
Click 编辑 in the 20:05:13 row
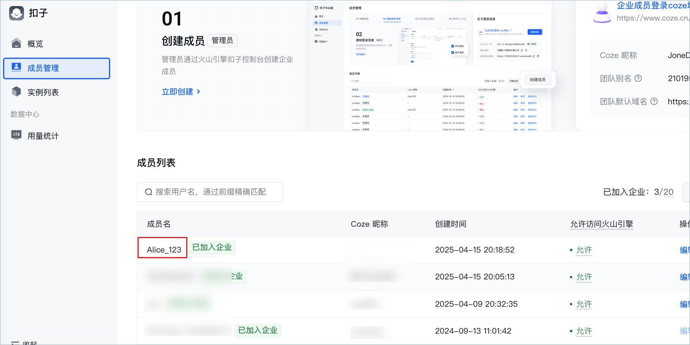pyautogui.click(x=684, y=277)
